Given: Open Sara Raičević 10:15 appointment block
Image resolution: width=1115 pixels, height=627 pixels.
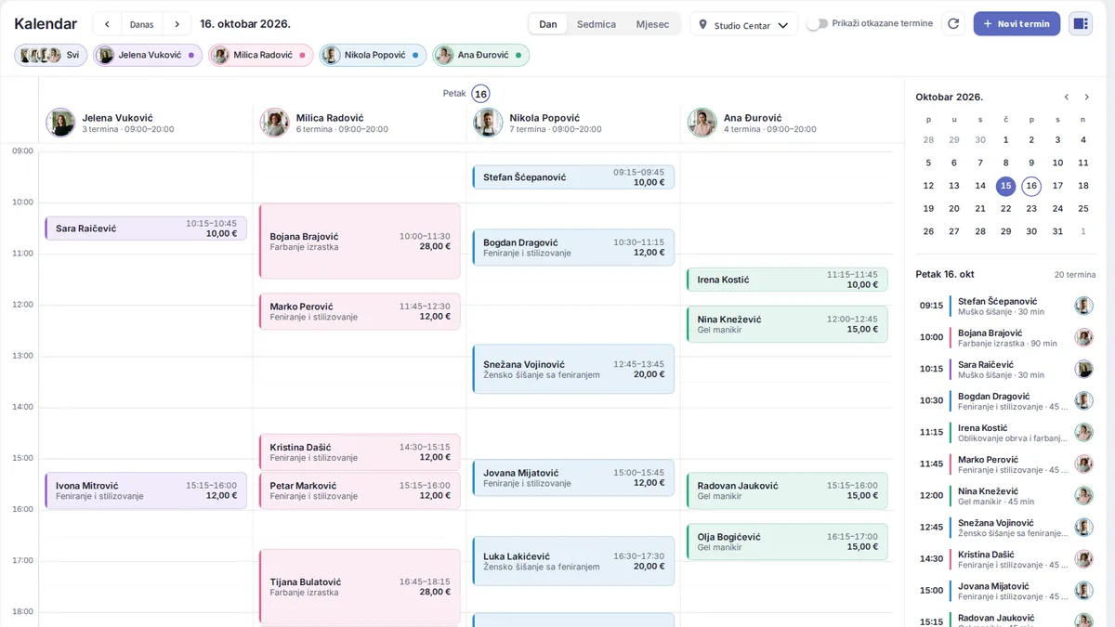Looking at the screenshot, I should coord(145,229).
